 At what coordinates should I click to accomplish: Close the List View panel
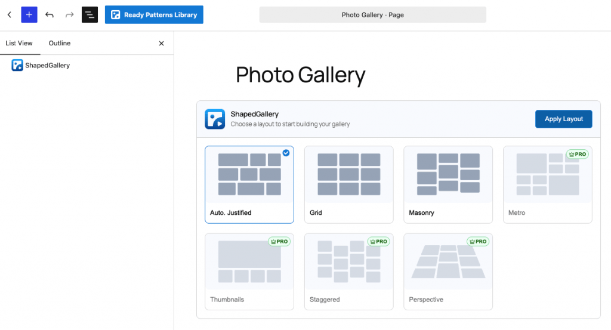[161, 43]
